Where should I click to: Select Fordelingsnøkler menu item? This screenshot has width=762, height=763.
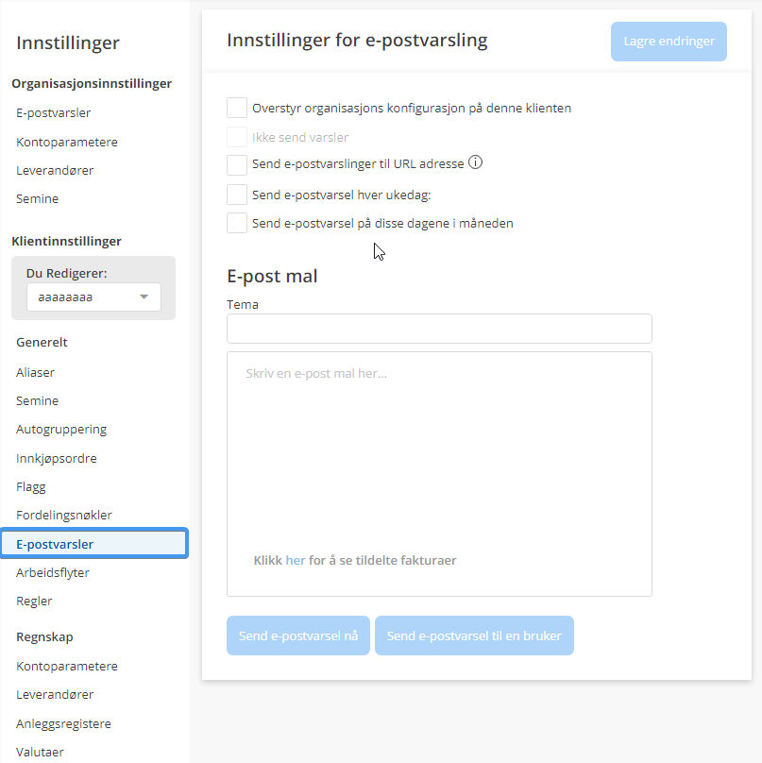(64, 515)
